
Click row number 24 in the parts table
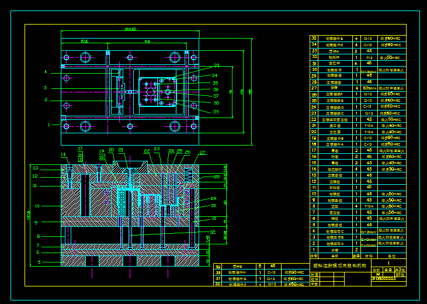tap(314, 107)
